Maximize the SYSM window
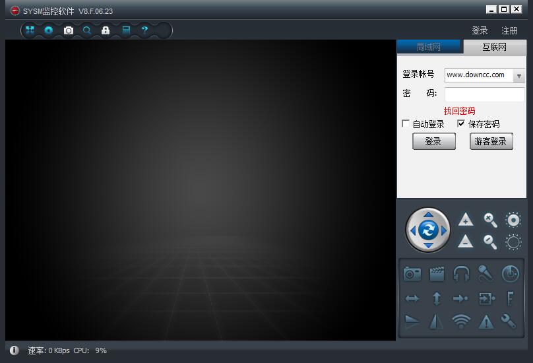This screenshot has width=533, height=363. point(504,9)
